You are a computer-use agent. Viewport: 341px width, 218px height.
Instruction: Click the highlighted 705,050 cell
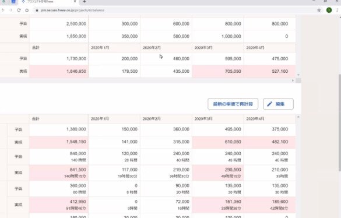pos(217,71)
